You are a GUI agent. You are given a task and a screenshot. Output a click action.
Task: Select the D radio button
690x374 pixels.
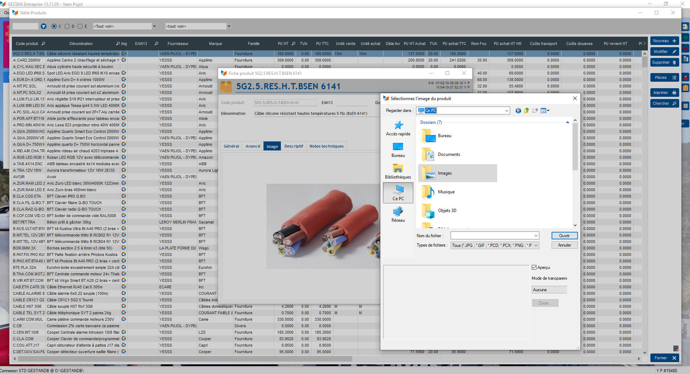coord(67,26)
